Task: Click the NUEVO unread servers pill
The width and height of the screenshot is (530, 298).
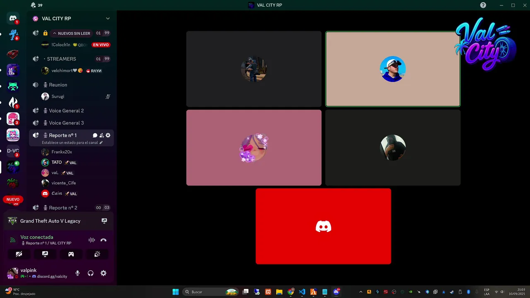Action: tap(13, 199)
